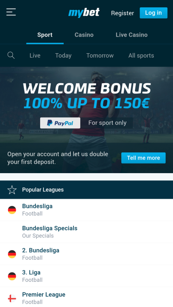The width and height of the screenshot is (173, 307).
Task: Tap the German flag beside Bundesliga
Action: [x=12, y=210]
